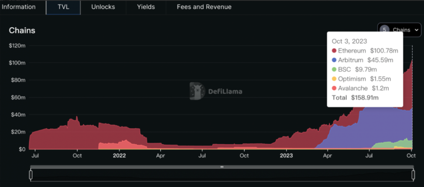Viewport: 424px width, 187px height.
Task: Click the yellow Optimism legend dot
Action: (x=334, y=79)
